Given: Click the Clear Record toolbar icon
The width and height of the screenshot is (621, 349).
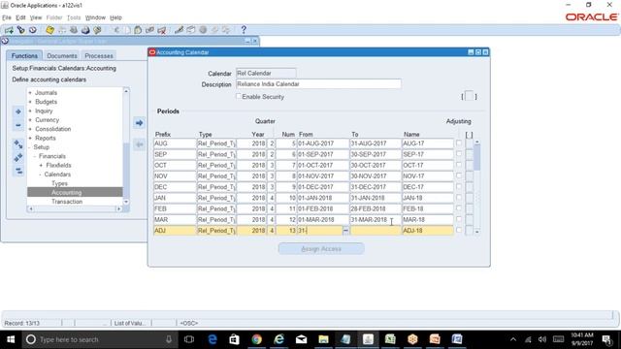Looking at the screenshot, I should click(149, 30).
